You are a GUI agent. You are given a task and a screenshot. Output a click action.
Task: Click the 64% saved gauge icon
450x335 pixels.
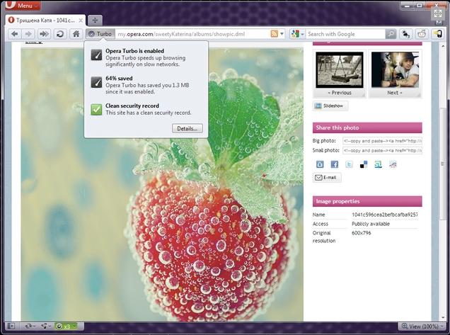tap(96, 82)
